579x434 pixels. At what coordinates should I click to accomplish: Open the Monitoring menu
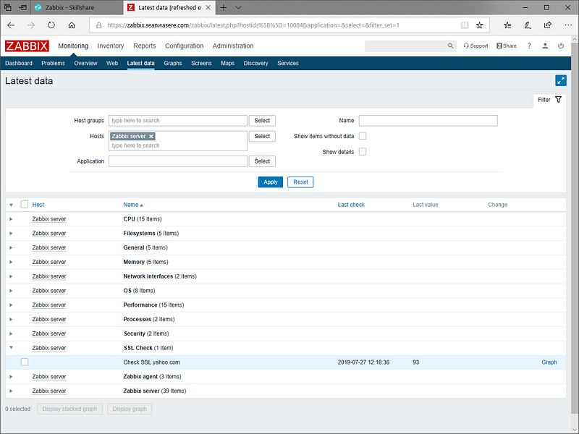73,46
